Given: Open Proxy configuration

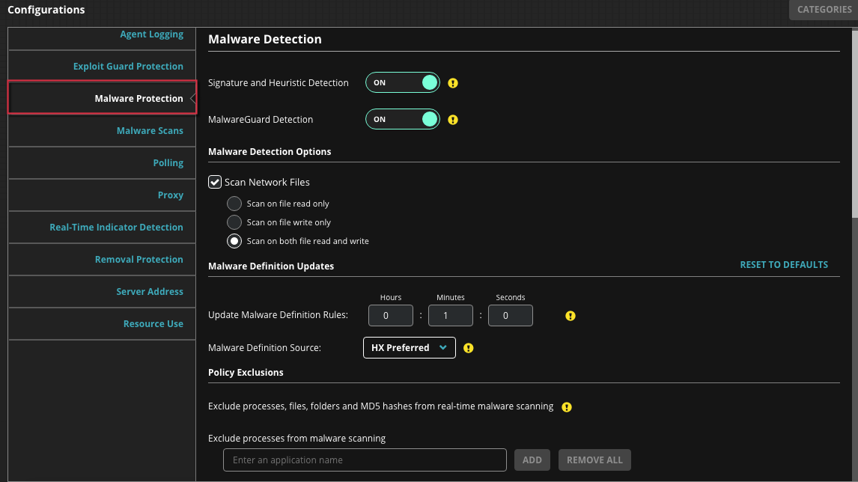Looking at the screenshot, I should 170,195.
